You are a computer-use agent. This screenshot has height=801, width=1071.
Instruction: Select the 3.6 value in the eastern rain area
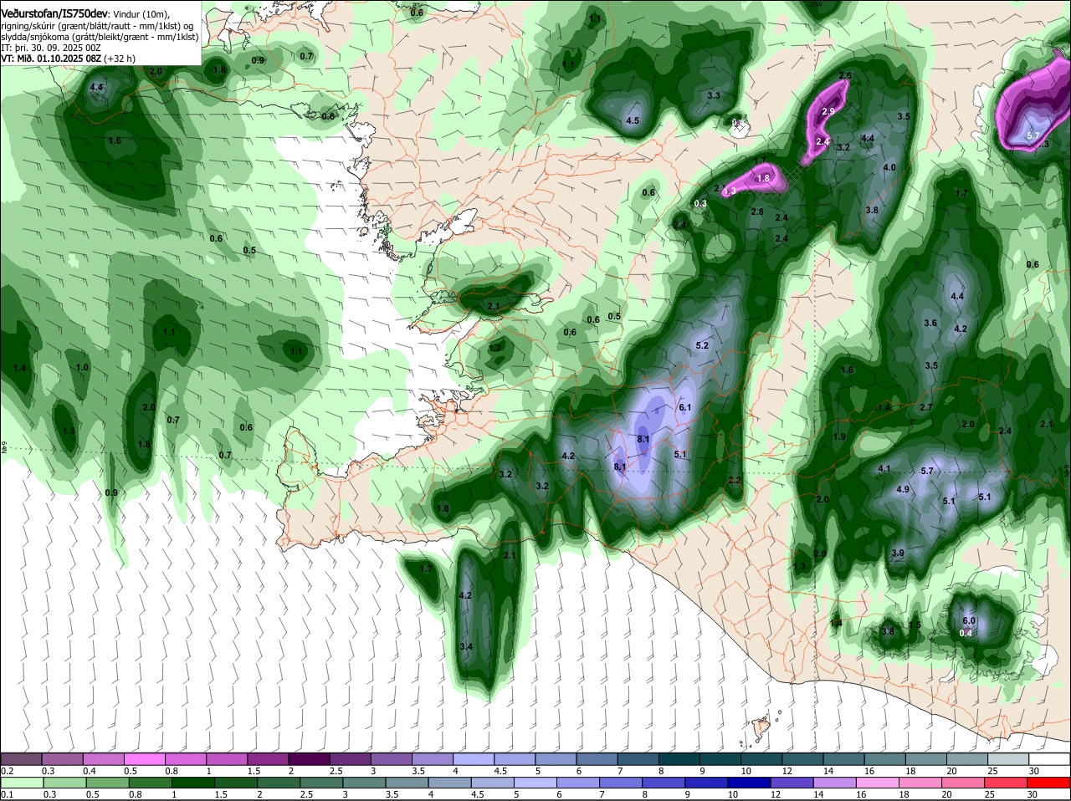pos(930,323)
